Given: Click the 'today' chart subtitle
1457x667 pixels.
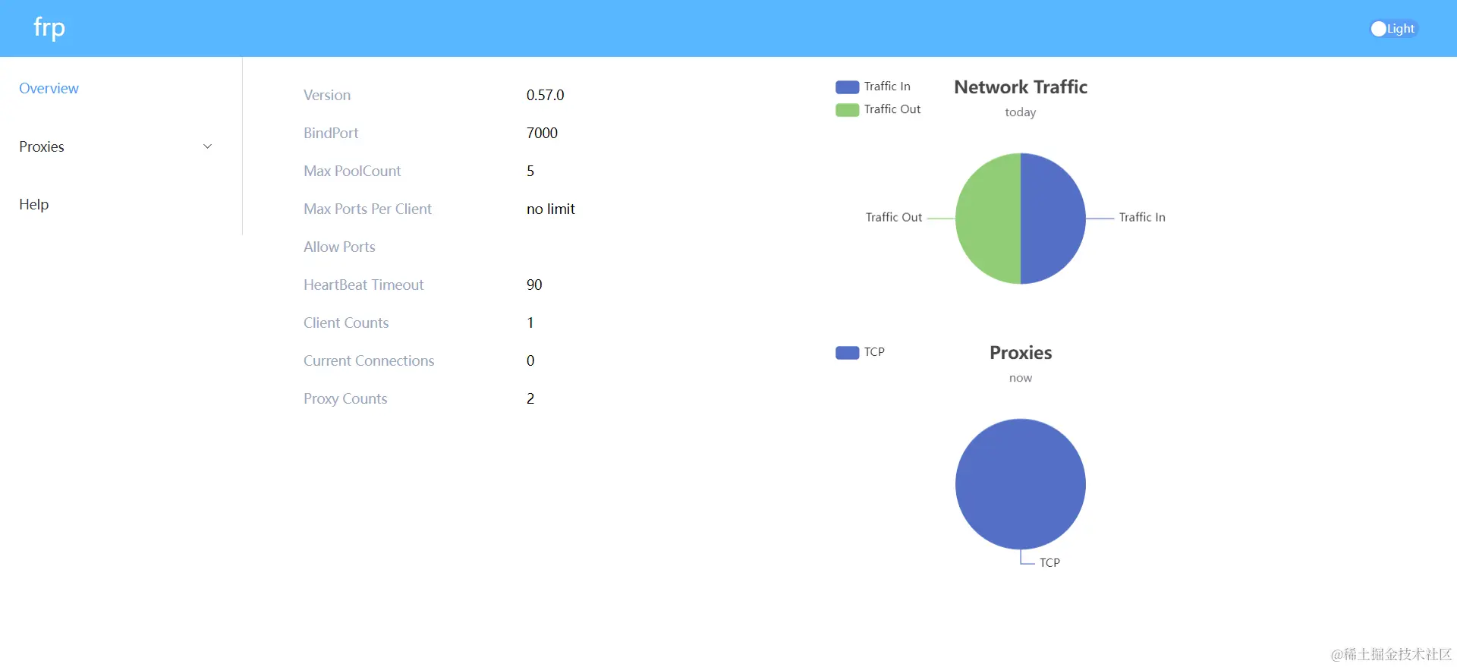Looking at the screenshot, I should coord(1020,112).
